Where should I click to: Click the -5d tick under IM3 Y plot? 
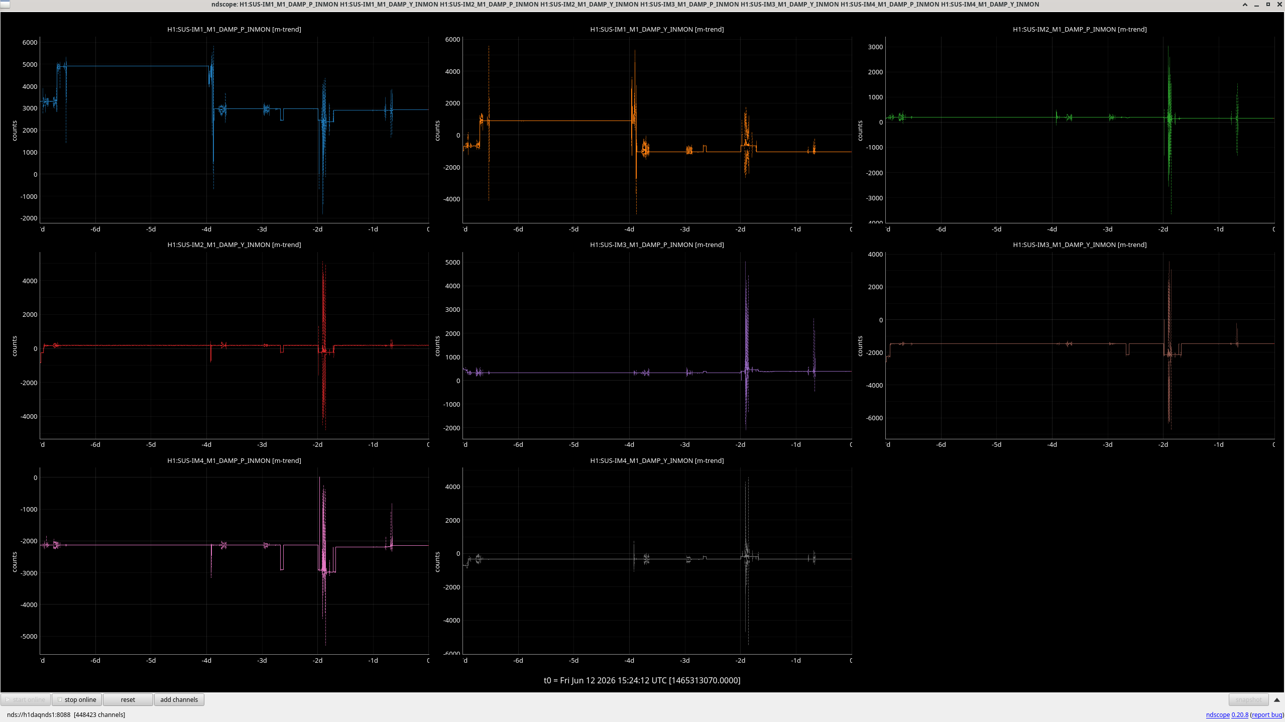point(997,445)
